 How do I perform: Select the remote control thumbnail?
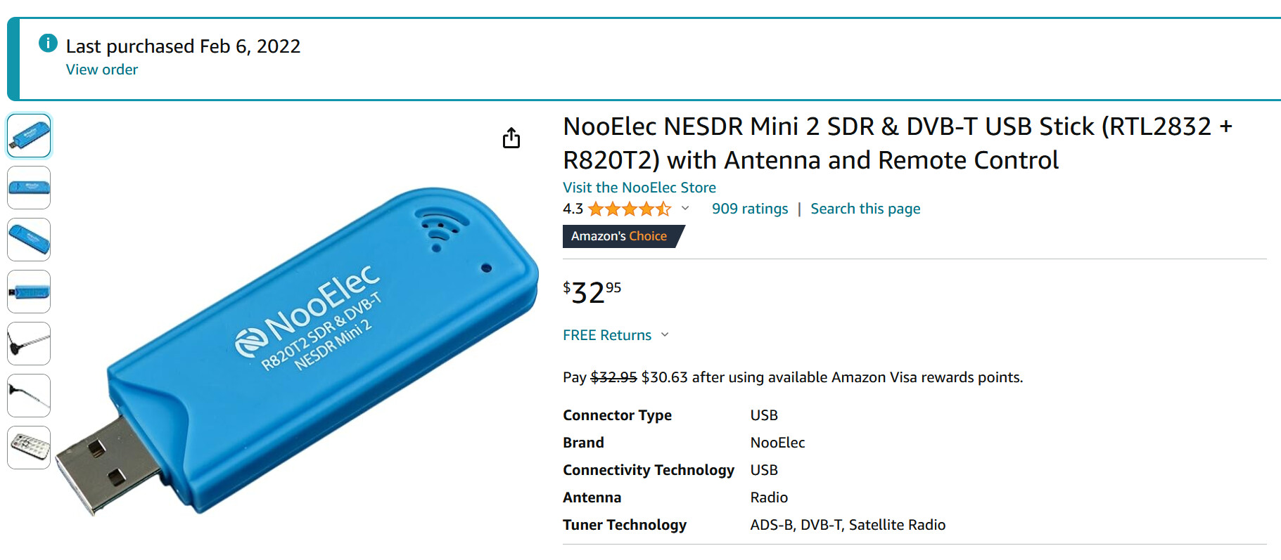coord(29,448)
